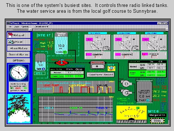
Task: Click the red valve symbol on the pipeline
Action: click(62, 63)
